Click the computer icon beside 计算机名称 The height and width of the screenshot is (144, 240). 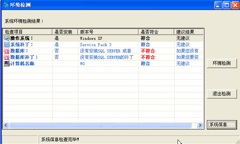[x=7, y=63]
